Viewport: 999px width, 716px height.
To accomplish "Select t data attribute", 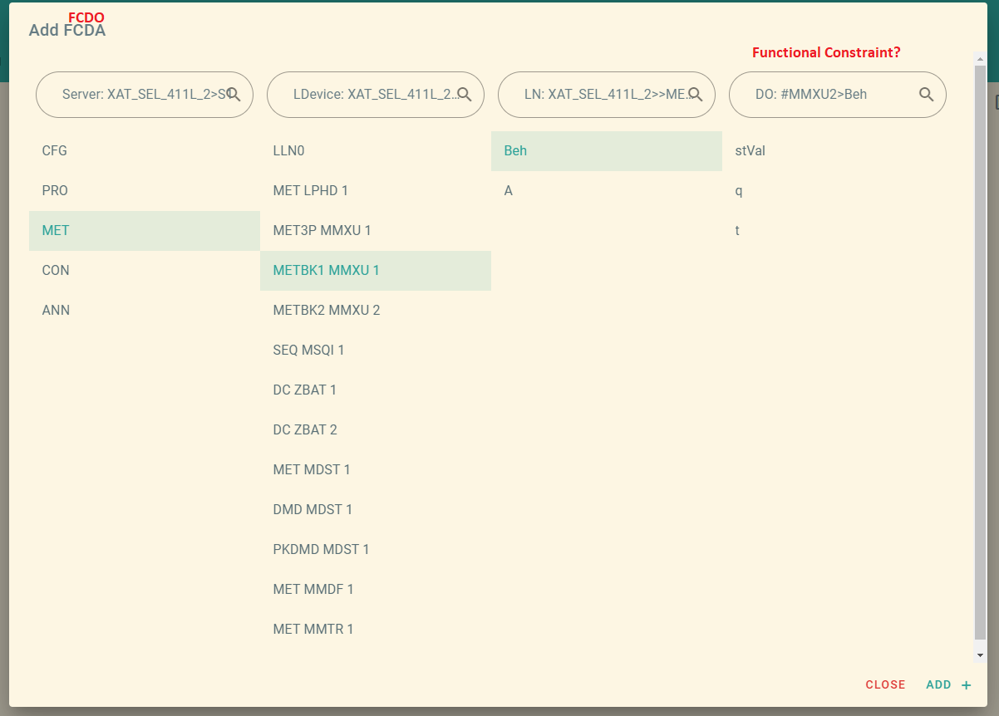I will (838, 231).
